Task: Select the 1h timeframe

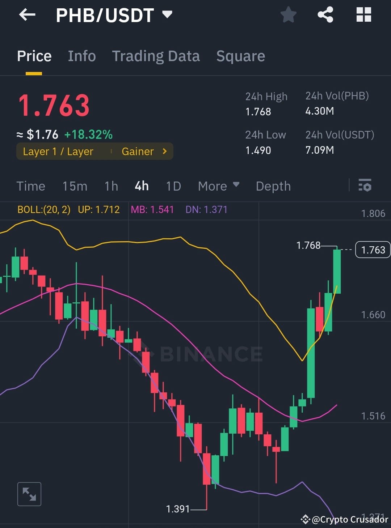Action: point(111,186)
